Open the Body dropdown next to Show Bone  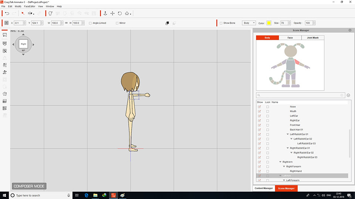249,23
